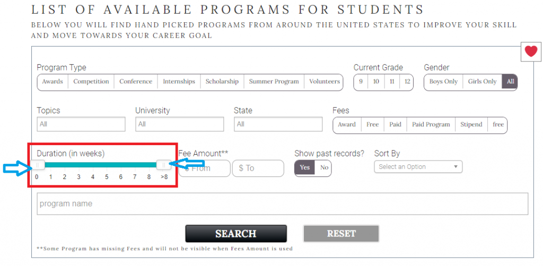The image size is (543, 266).
Task: Select grade 12 filter
Action: pos(407,82)
